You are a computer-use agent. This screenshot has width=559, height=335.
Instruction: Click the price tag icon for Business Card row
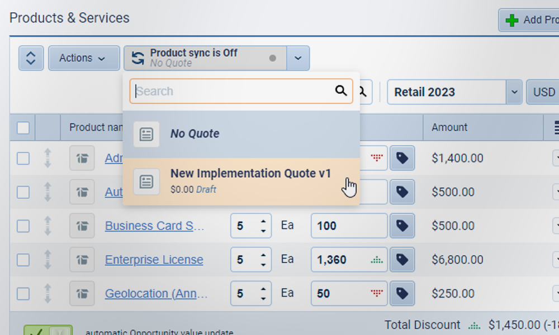402,226
